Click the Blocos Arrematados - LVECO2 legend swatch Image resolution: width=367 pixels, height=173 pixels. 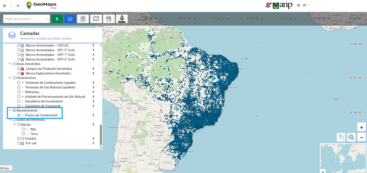[x=23, y=46]
